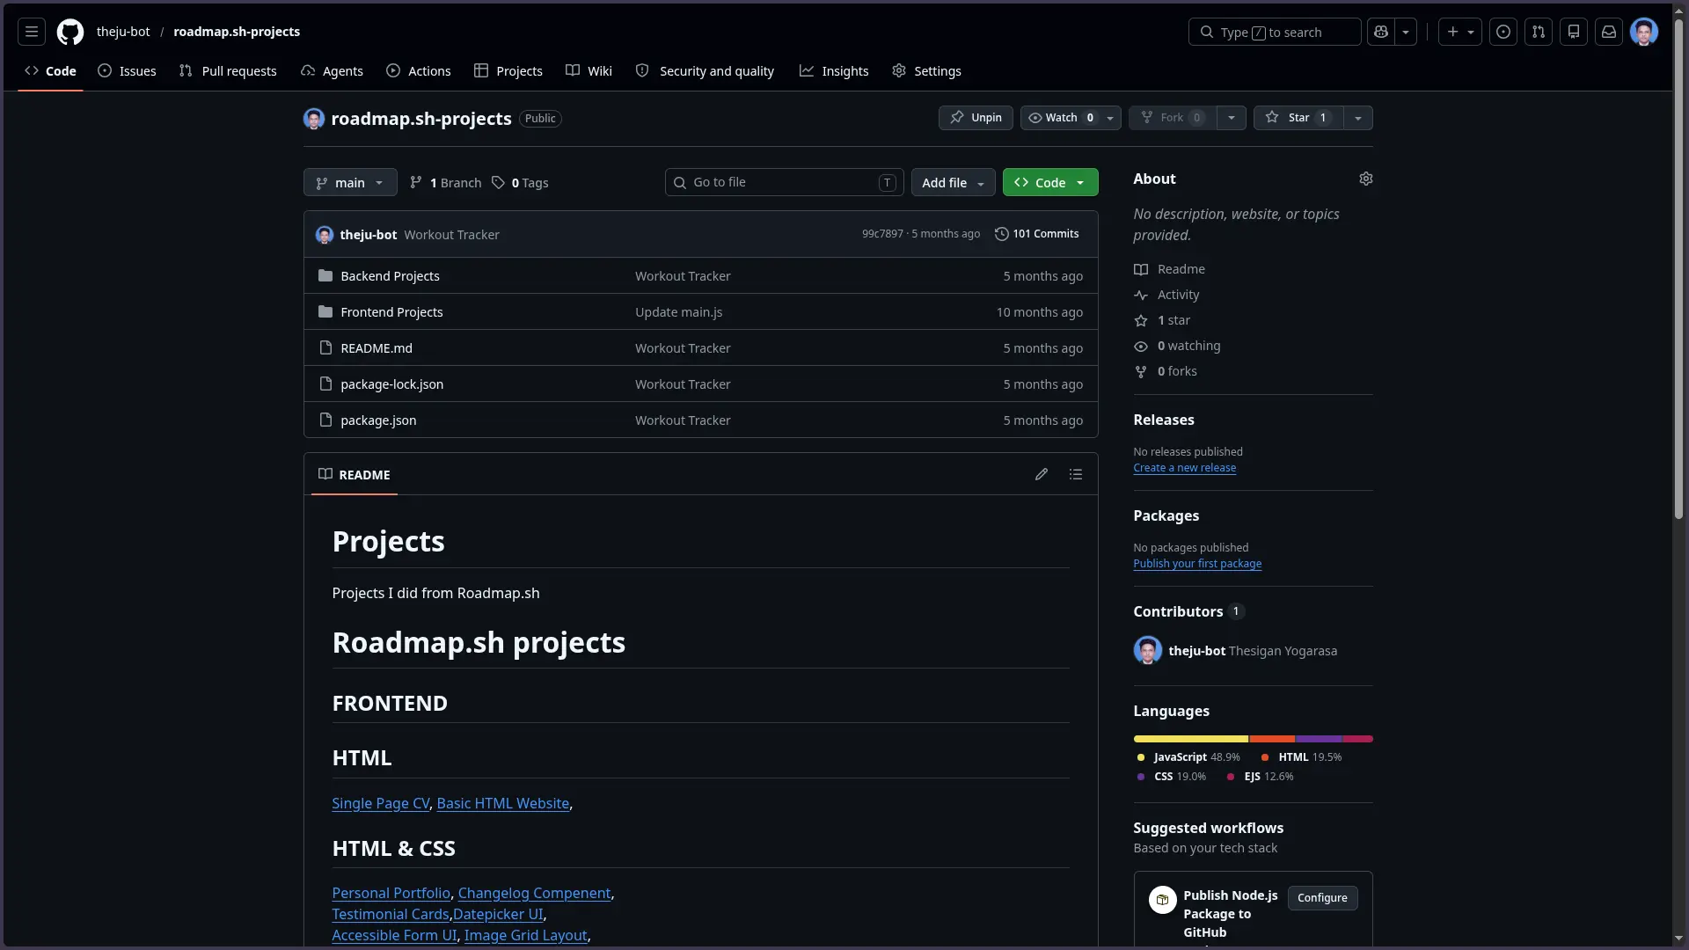Image resolution: width=1689 pixels, height=950 pixels.
Task: Click the CSS 19.0% language entry
Action: (x=1171, y=777)
